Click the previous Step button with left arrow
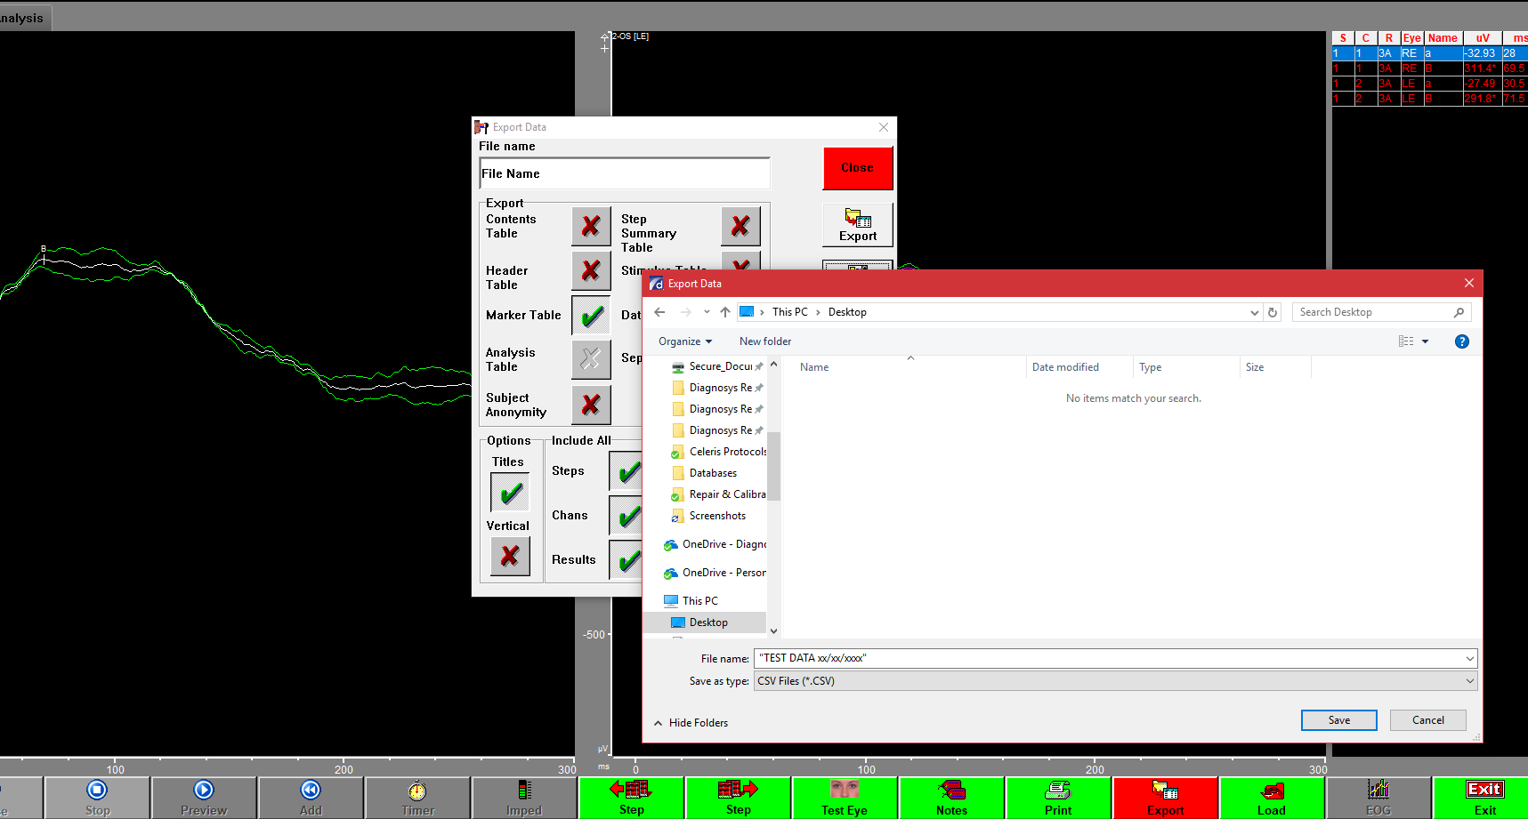1528x819 pixels. tap(631, 798)
